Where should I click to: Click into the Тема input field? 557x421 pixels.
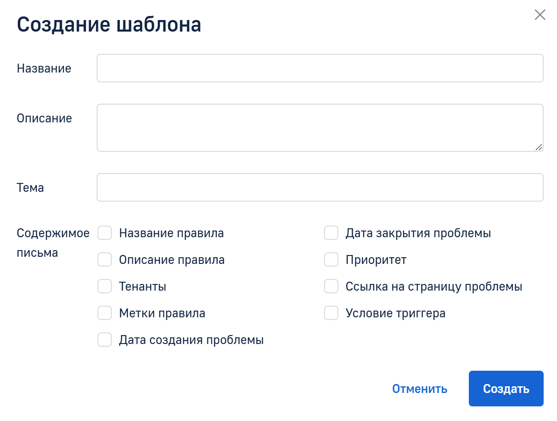point(320,187)
